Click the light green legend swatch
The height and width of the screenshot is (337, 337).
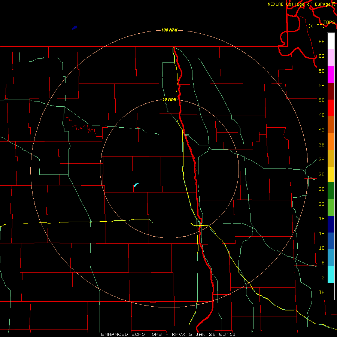coord(331,207)
